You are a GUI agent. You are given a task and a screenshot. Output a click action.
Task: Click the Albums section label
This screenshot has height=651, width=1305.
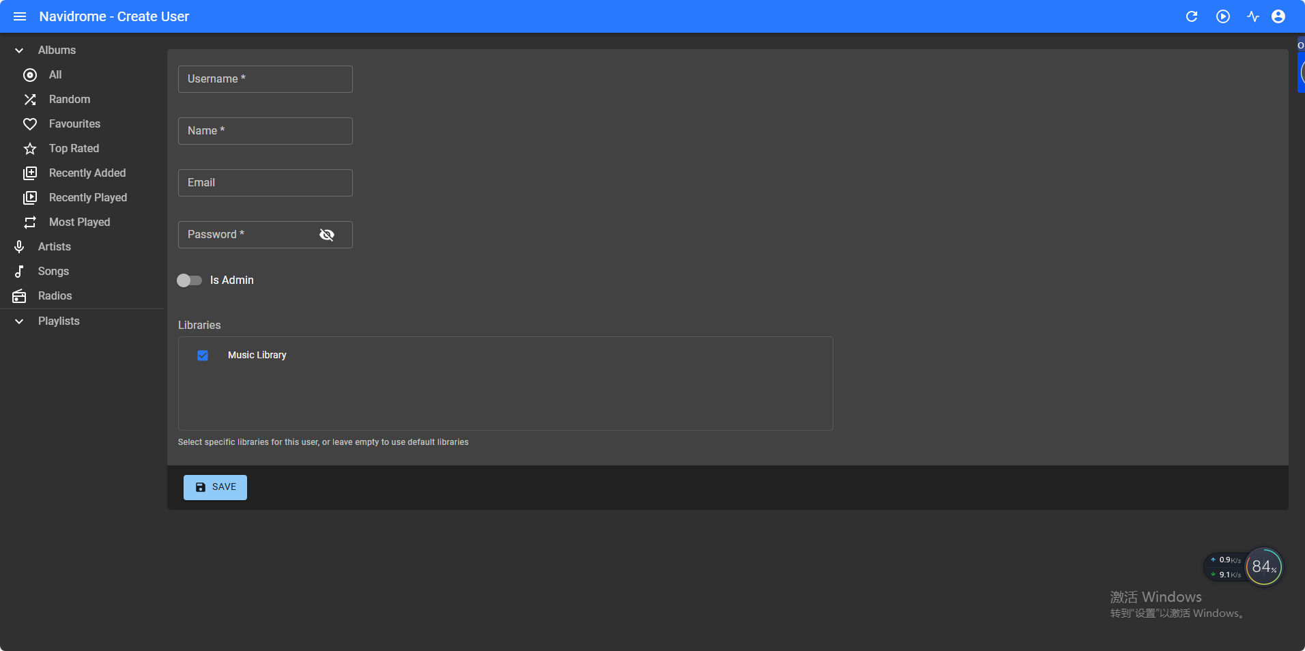point(57,50)
